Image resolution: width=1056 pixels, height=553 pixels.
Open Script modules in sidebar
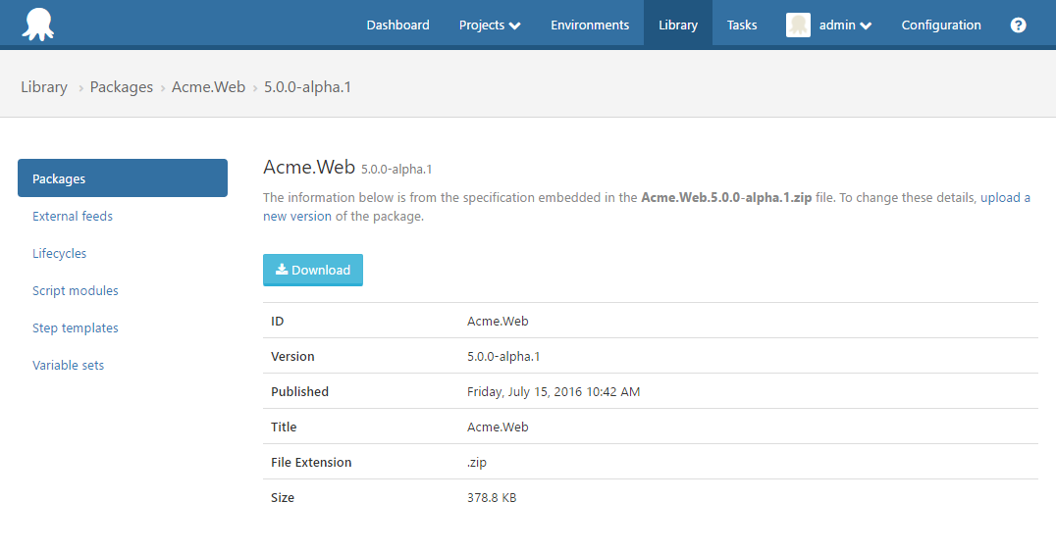(76, 290)
